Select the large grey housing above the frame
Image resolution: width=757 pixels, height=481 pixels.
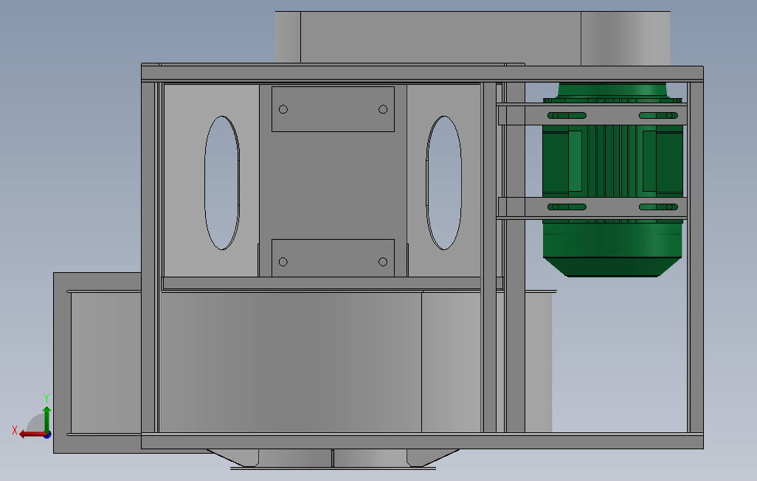pos(473,38)
